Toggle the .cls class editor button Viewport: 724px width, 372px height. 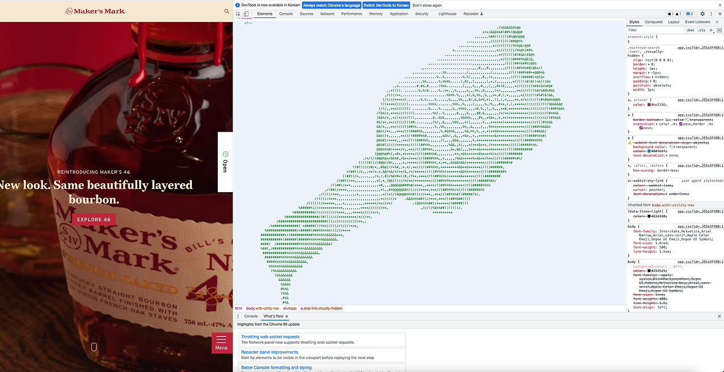point(701,30)
